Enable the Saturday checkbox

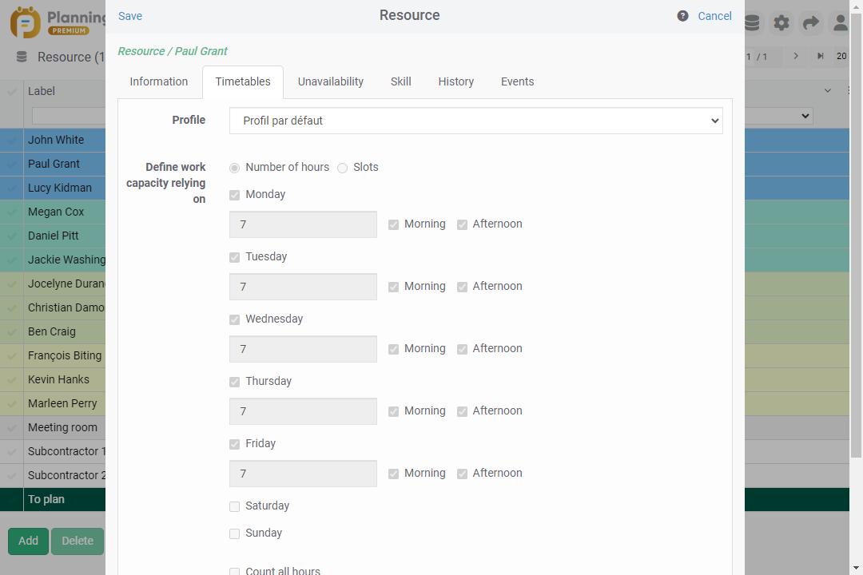pos(234,506)
